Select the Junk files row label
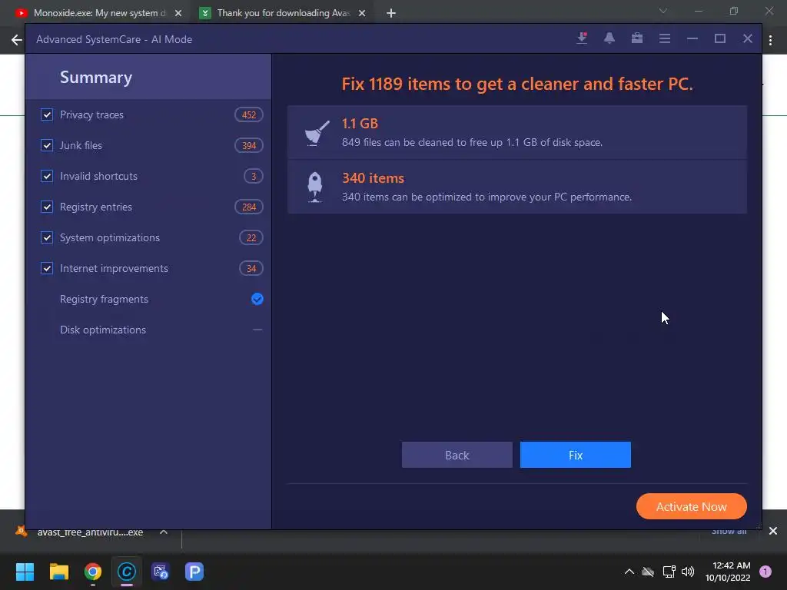The width and height of the screenshot is (787, 590). (x=81, y=145)
